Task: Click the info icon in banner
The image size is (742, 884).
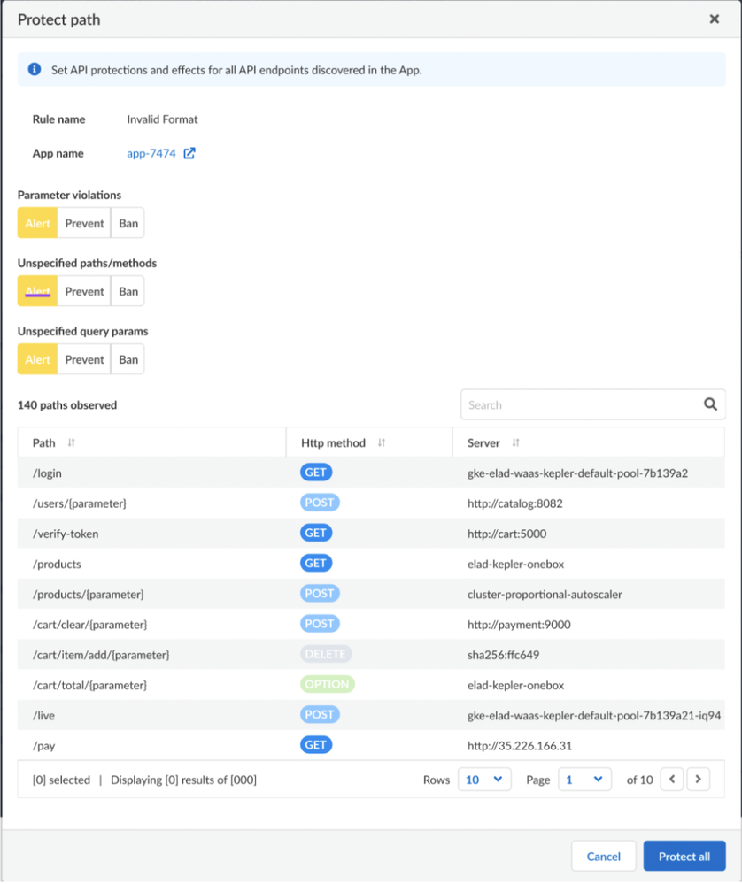Action: tap(35, 69)
